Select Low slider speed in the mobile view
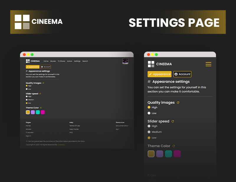Image resolution: width=236 pixels, height=182 pixels. pos(149,138)
